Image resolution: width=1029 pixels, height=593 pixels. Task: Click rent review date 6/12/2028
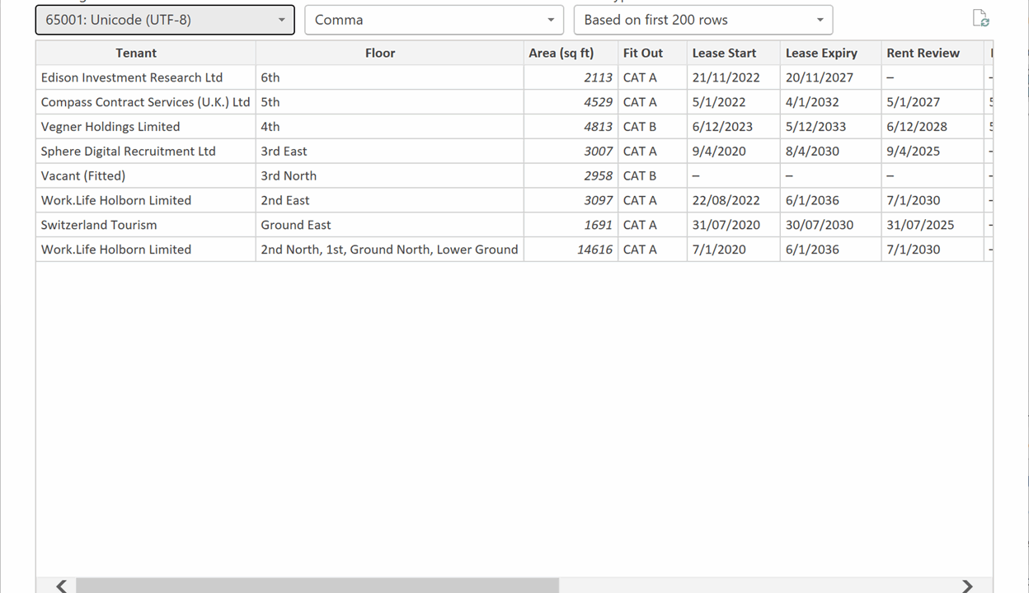[x=932, y=127]
